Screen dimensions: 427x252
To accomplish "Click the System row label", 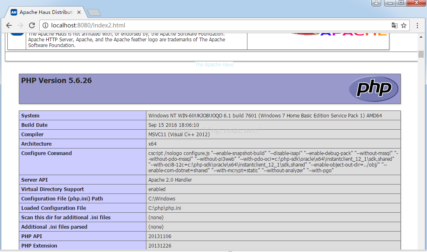I will tap(30, 115).
